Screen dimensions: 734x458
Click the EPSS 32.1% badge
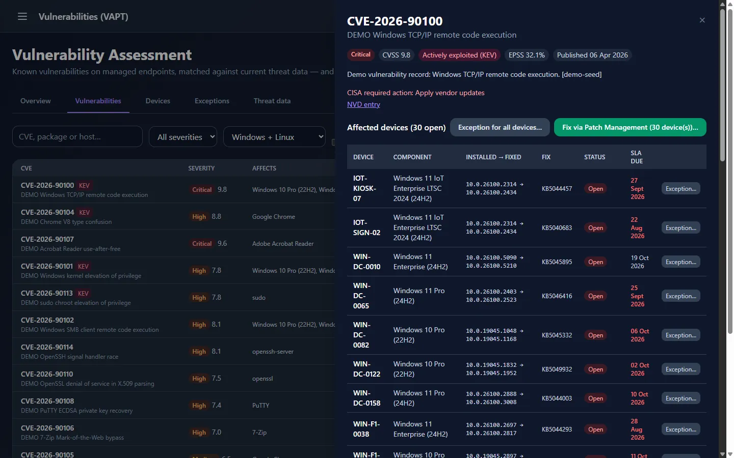click(527, 55)
